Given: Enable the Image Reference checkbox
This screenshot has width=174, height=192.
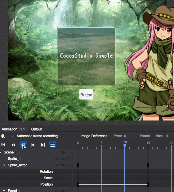Looking at the screenshot, I should (77, 136).
